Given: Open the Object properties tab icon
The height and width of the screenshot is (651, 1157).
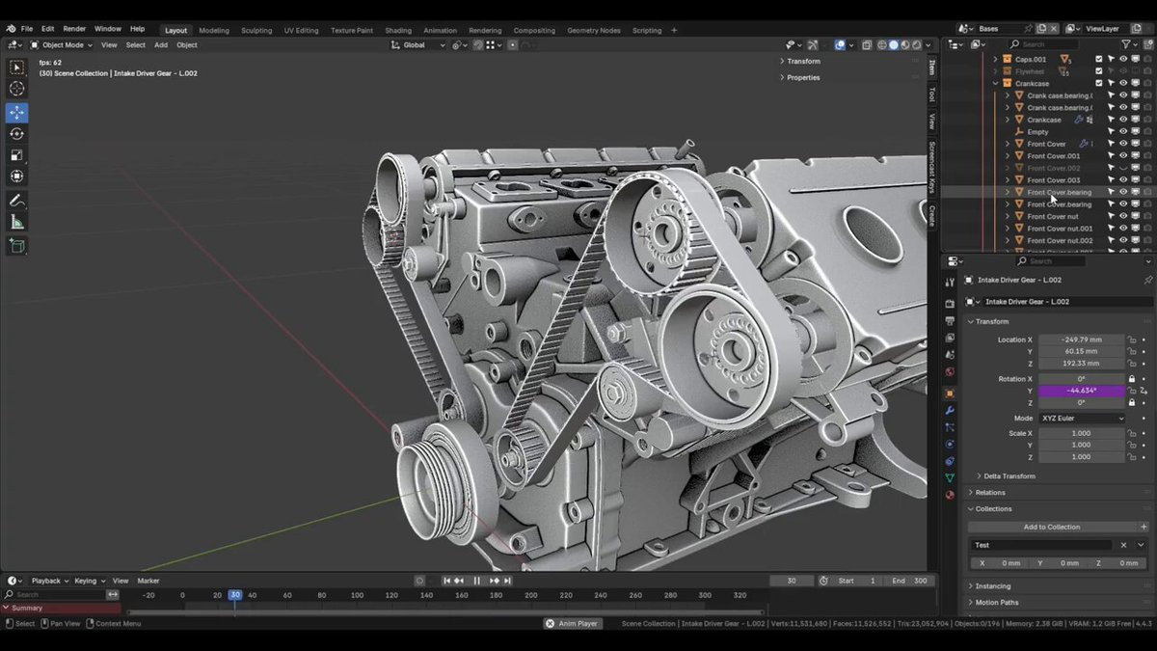Looking at the screenshot, I should pyautogui.click(x=950, y=393).
